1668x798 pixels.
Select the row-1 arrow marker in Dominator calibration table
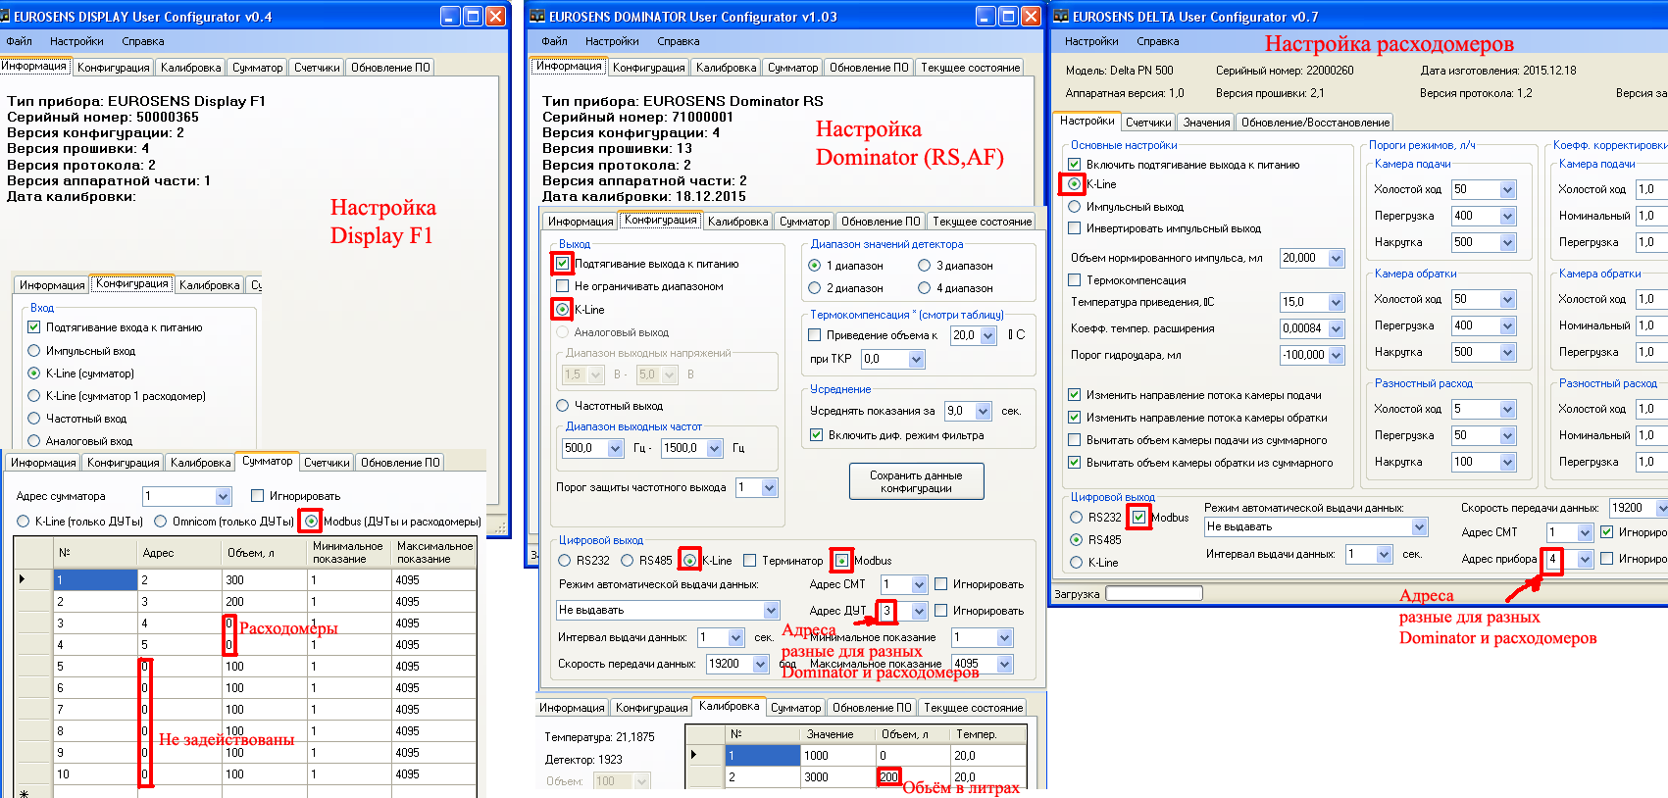pos(693,755)
